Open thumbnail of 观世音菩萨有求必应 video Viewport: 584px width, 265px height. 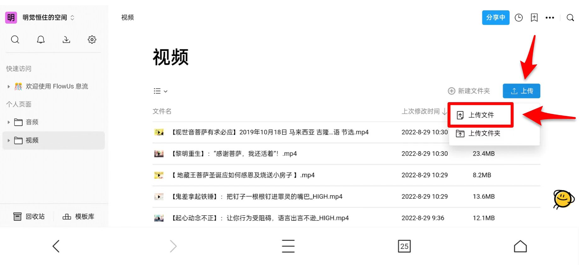click(x=159, y=132)
